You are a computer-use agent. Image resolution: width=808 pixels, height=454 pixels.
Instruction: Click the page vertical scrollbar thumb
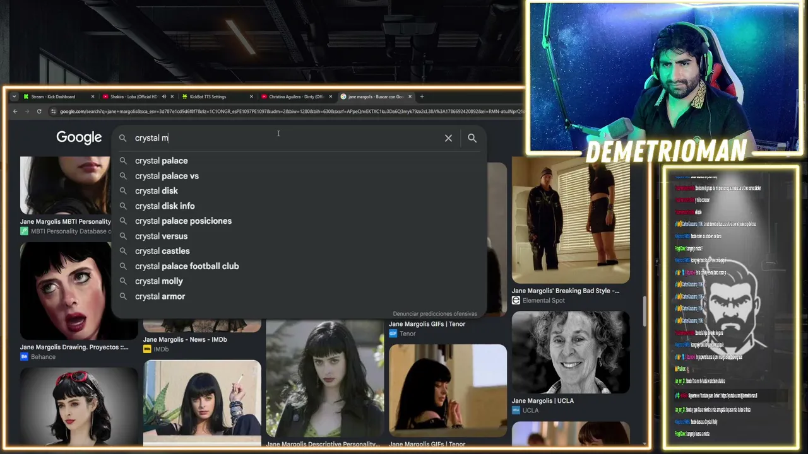(645, 311)
